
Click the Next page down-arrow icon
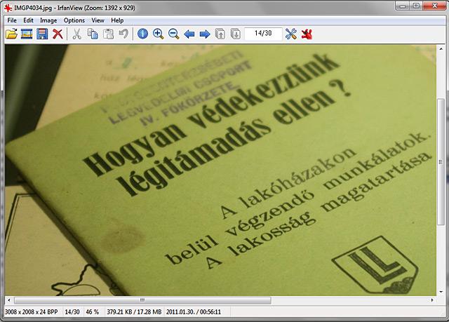[236, 34]
